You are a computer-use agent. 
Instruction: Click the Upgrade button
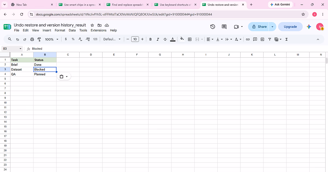tap(290, 27)
